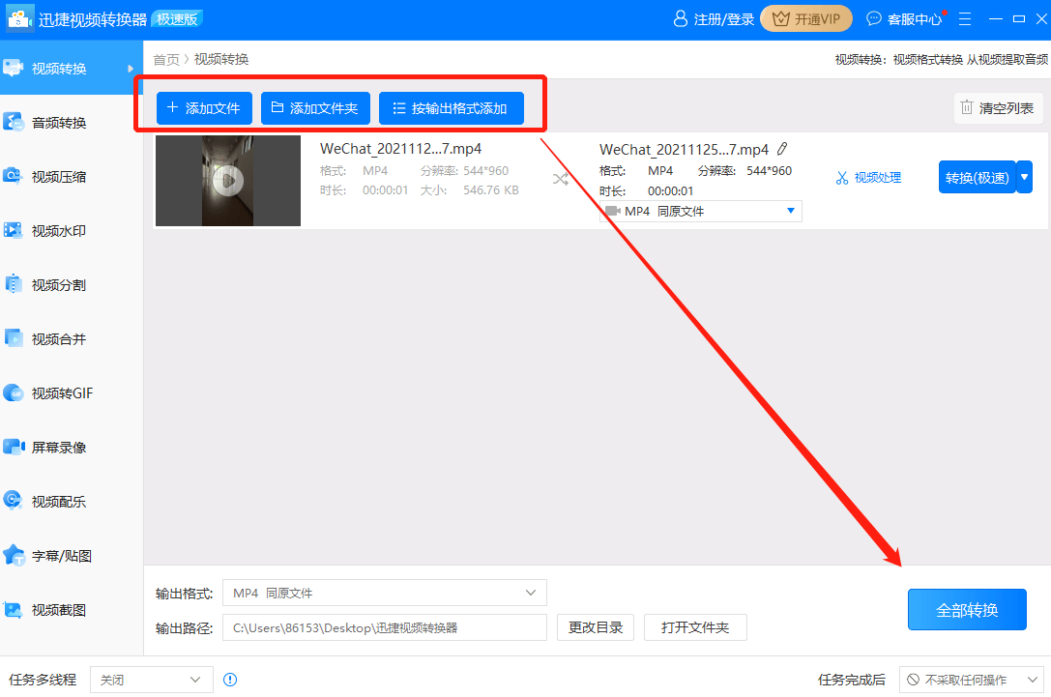
Task: Switch to 音频转换 in sidebar
Action: click(59, 123)
